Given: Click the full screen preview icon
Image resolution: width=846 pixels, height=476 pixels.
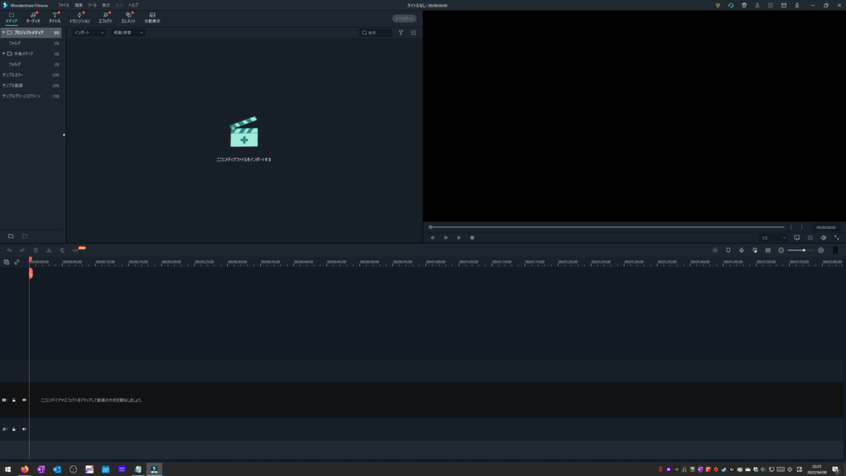Looking at the screenshot, I should tap(836, 237).
